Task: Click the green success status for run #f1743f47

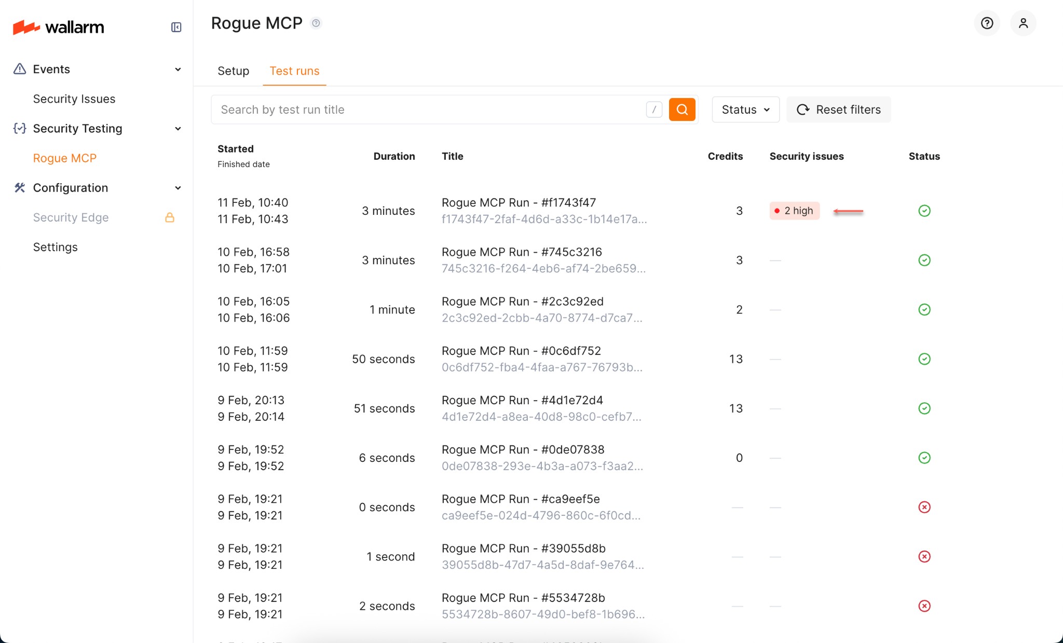Action: pos(925,211)
